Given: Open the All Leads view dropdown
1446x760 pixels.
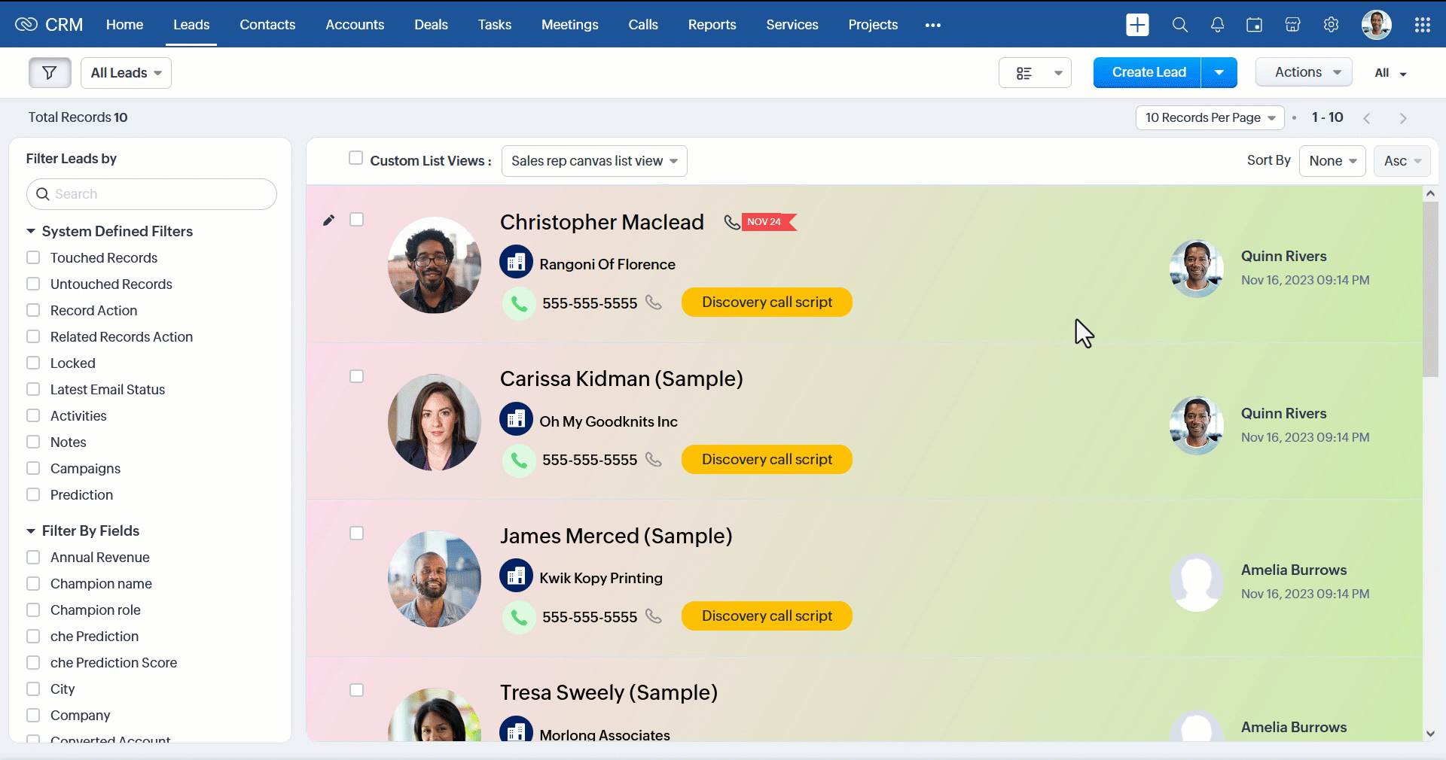Looking at the screenshot, I should pyautogui.click(x=126, y=73).
